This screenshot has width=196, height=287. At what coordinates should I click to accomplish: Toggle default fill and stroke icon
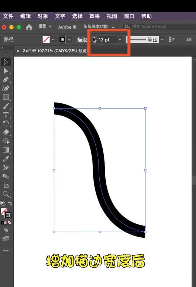(x=3, y=203)
